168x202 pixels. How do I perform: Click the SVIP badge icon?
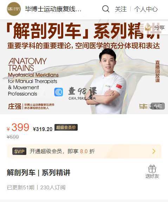(19, 151)
